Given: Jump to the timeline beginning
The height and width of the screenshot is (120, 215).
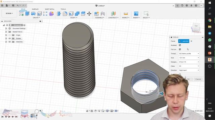Looking at the screenshot, I should click(2, 117).
